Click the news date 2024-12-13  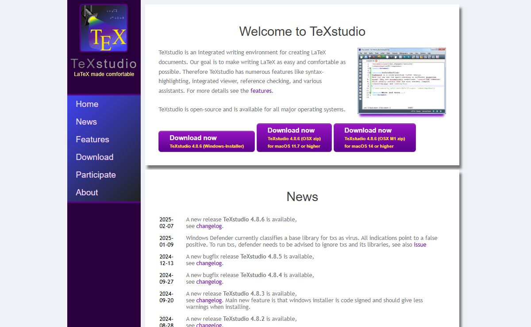[x=166, y=260]
